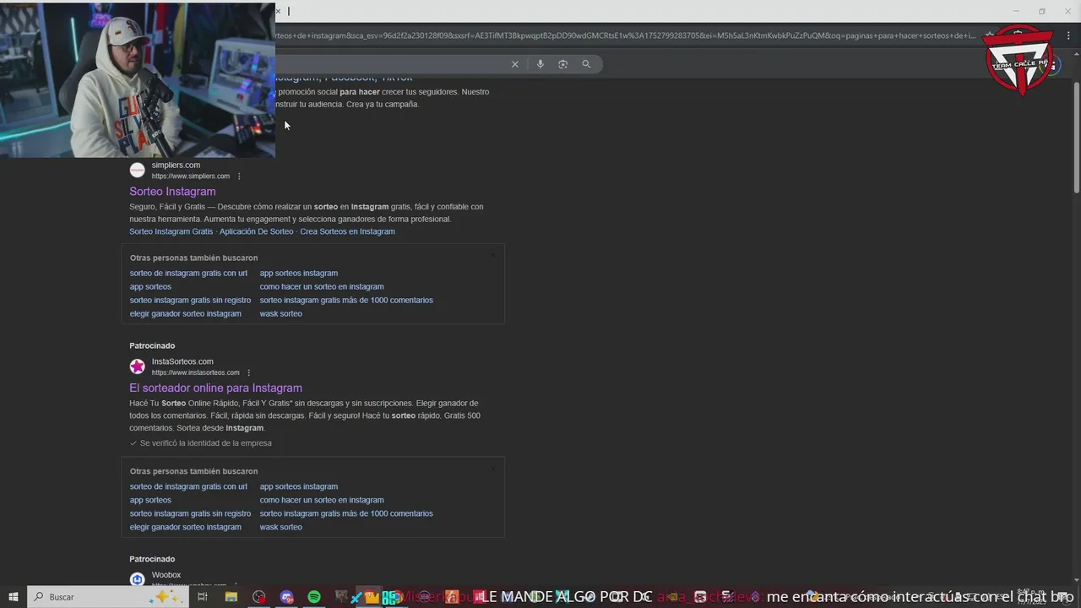This screenshot has height=608, width=1081.
Task: Open 'Sorteo Instagram' result title
Action: (172, 192)
